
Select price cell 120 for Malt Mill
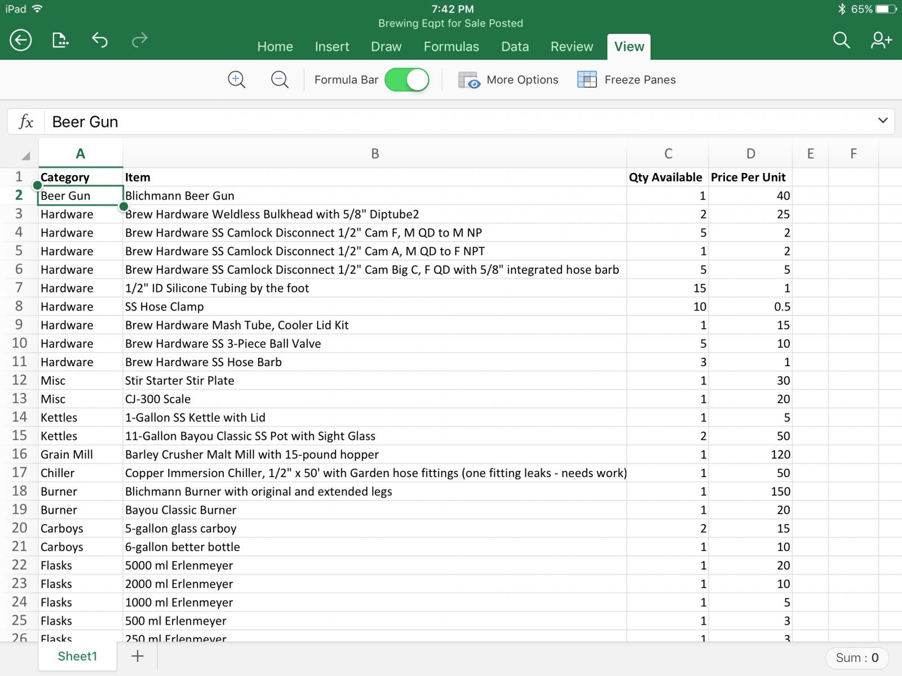coord(750,454)
